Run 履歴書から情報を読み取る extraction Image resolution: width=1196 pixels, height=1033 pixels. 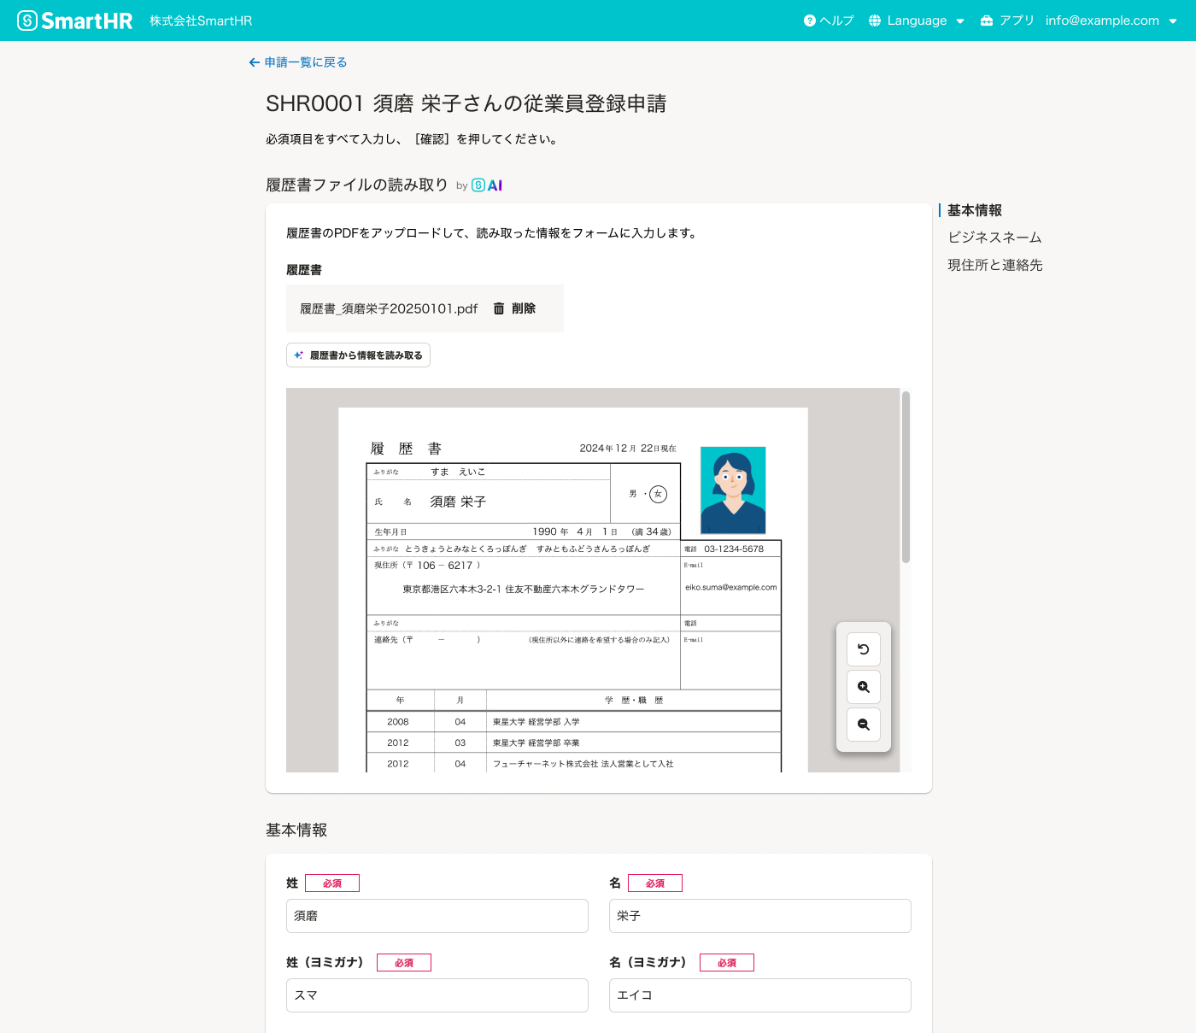coord(358,355)
